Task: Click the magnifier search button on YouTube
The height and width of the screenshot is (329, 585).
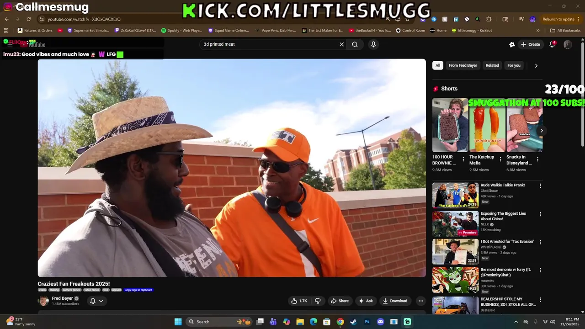Action: click(355, 44)
